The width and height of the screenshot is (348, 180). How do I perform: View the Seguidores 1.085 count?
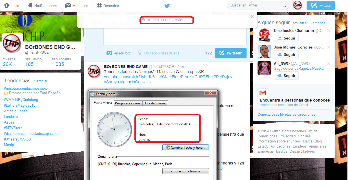coord(61,62)
